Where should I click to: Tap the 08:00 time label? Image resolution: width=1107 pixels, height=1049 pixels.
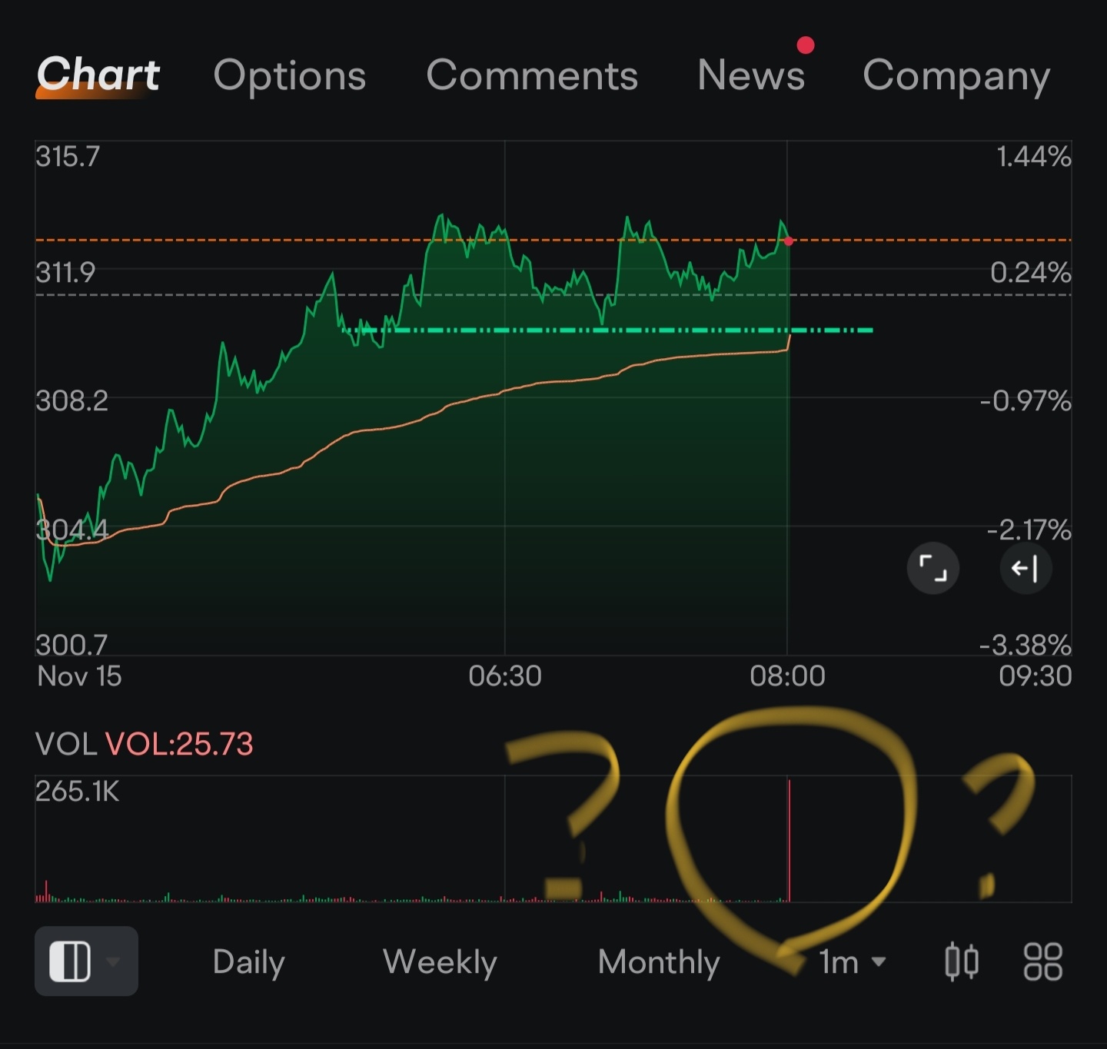(787, 676)
